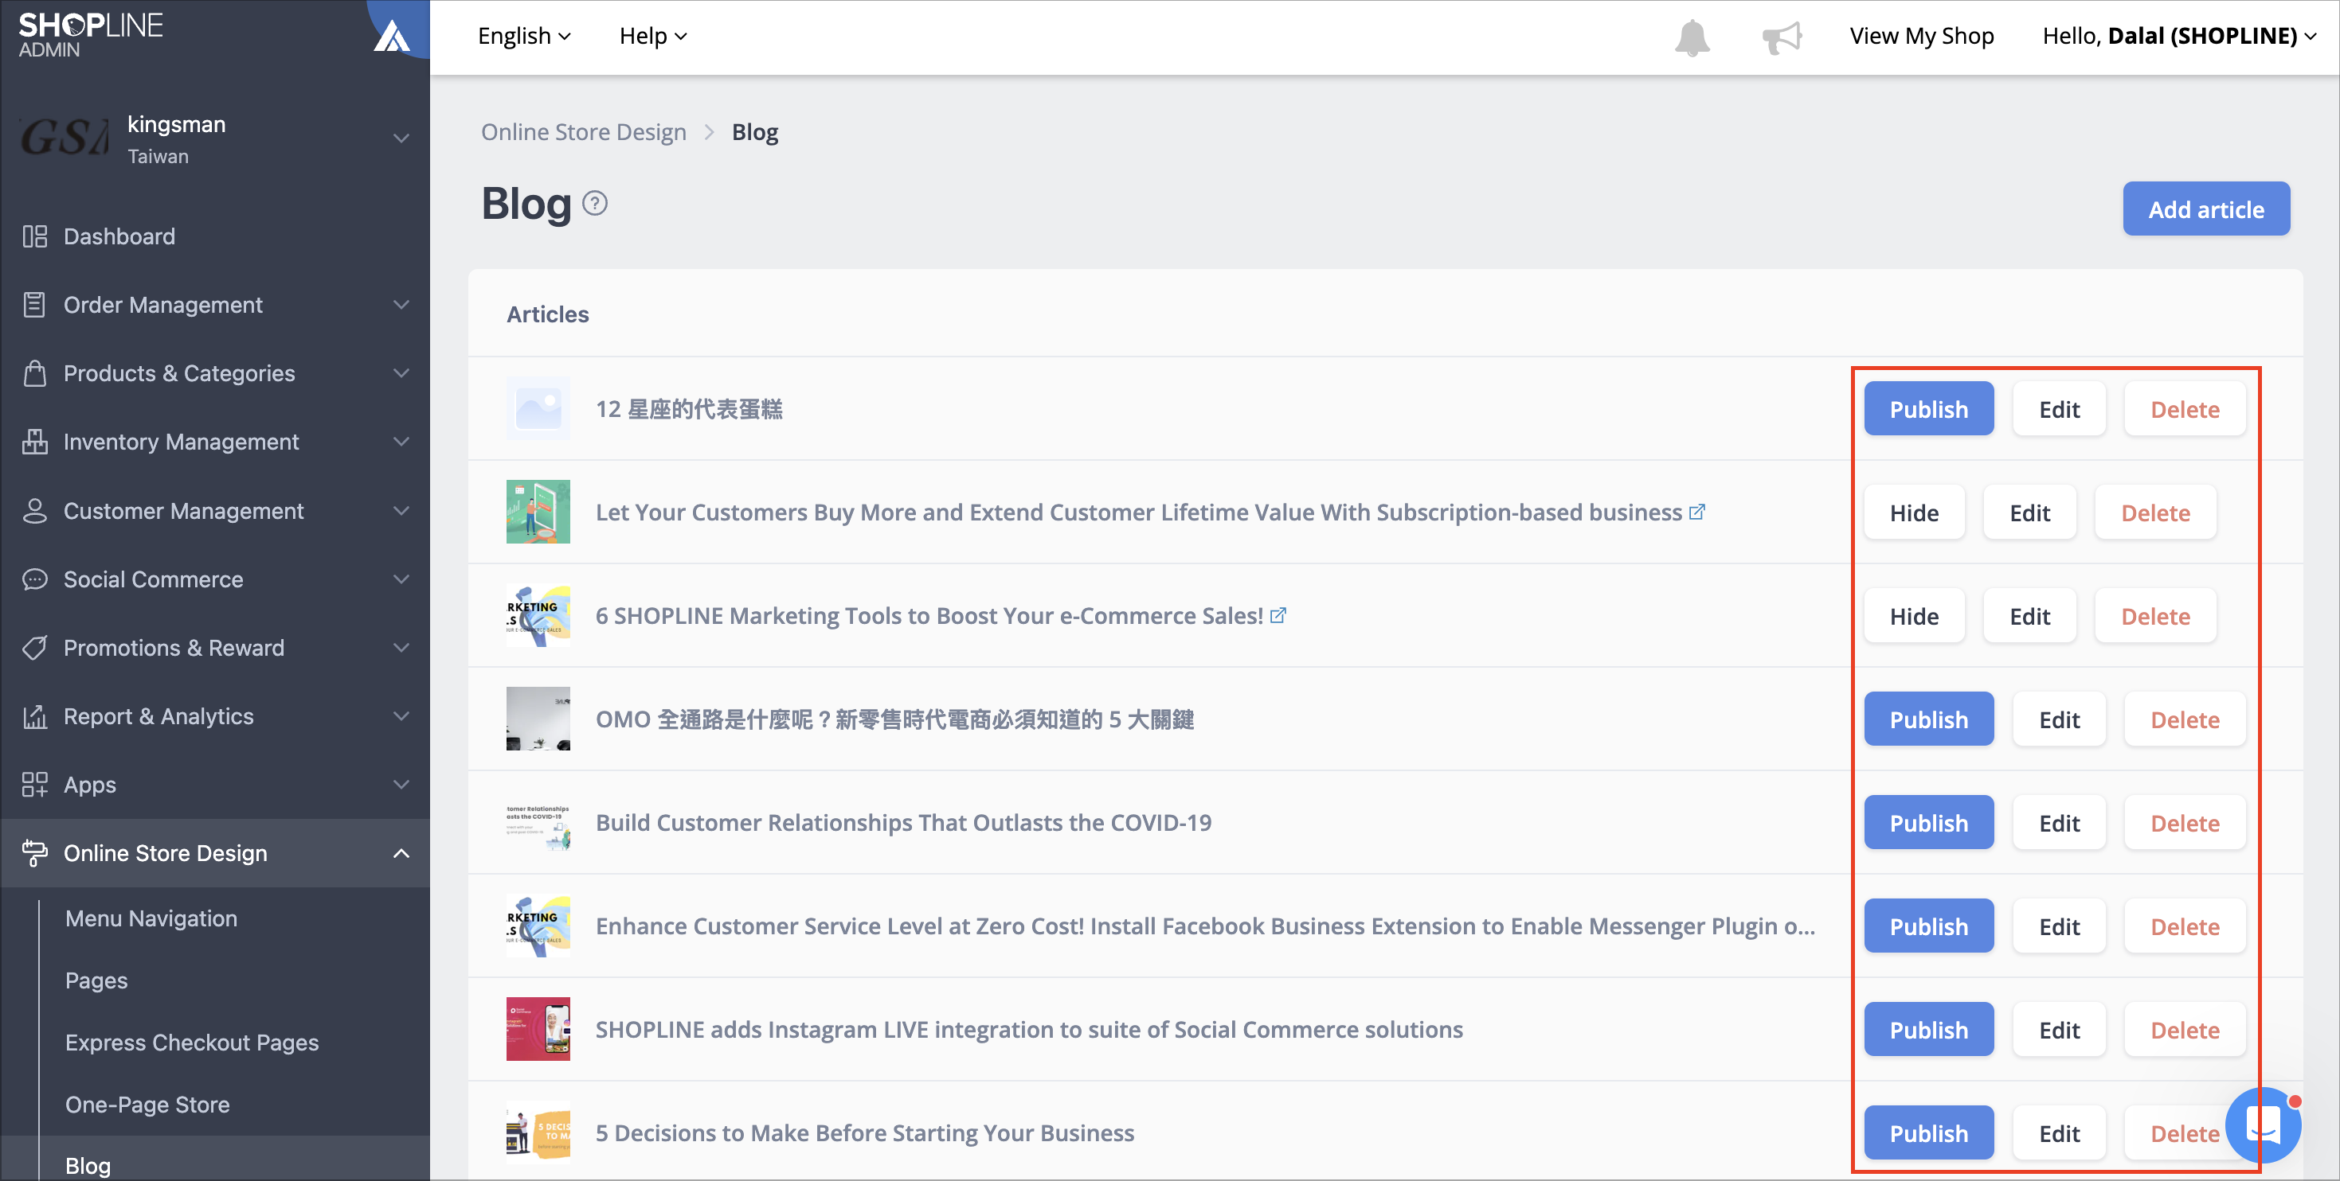Open thumbnail of 12 星座的代表蛋糕 article
This screenshot has height=1181, width=2340.
pyautogui.click(x=538, y=408)
